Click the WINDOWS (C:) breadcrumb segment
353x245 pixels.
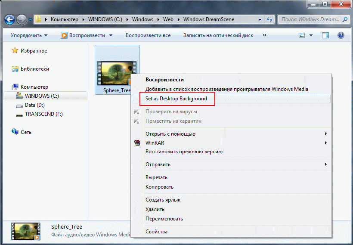point(105,19)
